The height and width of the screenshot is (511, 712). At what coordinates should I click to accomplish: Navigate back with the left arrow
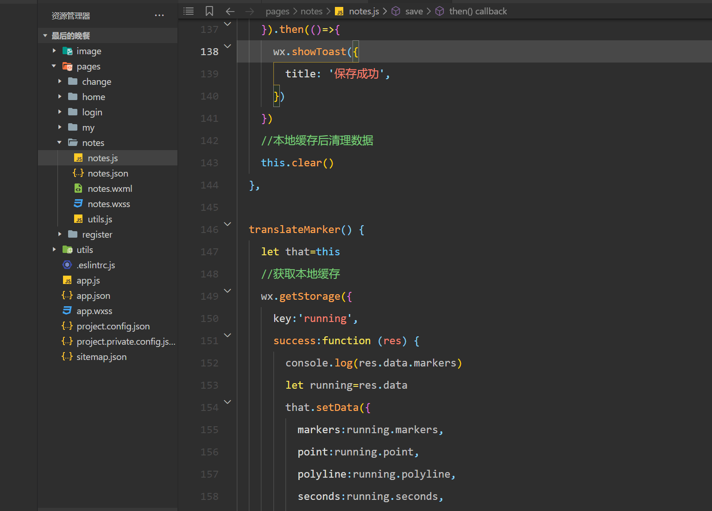(230, 11)
